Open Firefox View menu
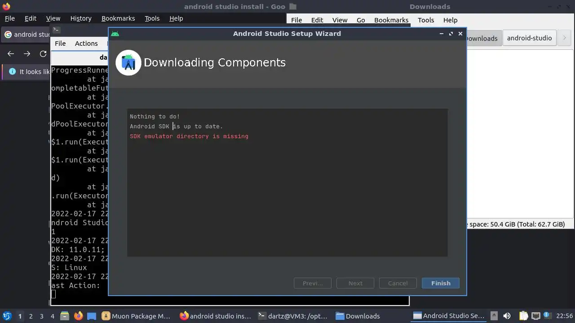 tap(53, 18)
